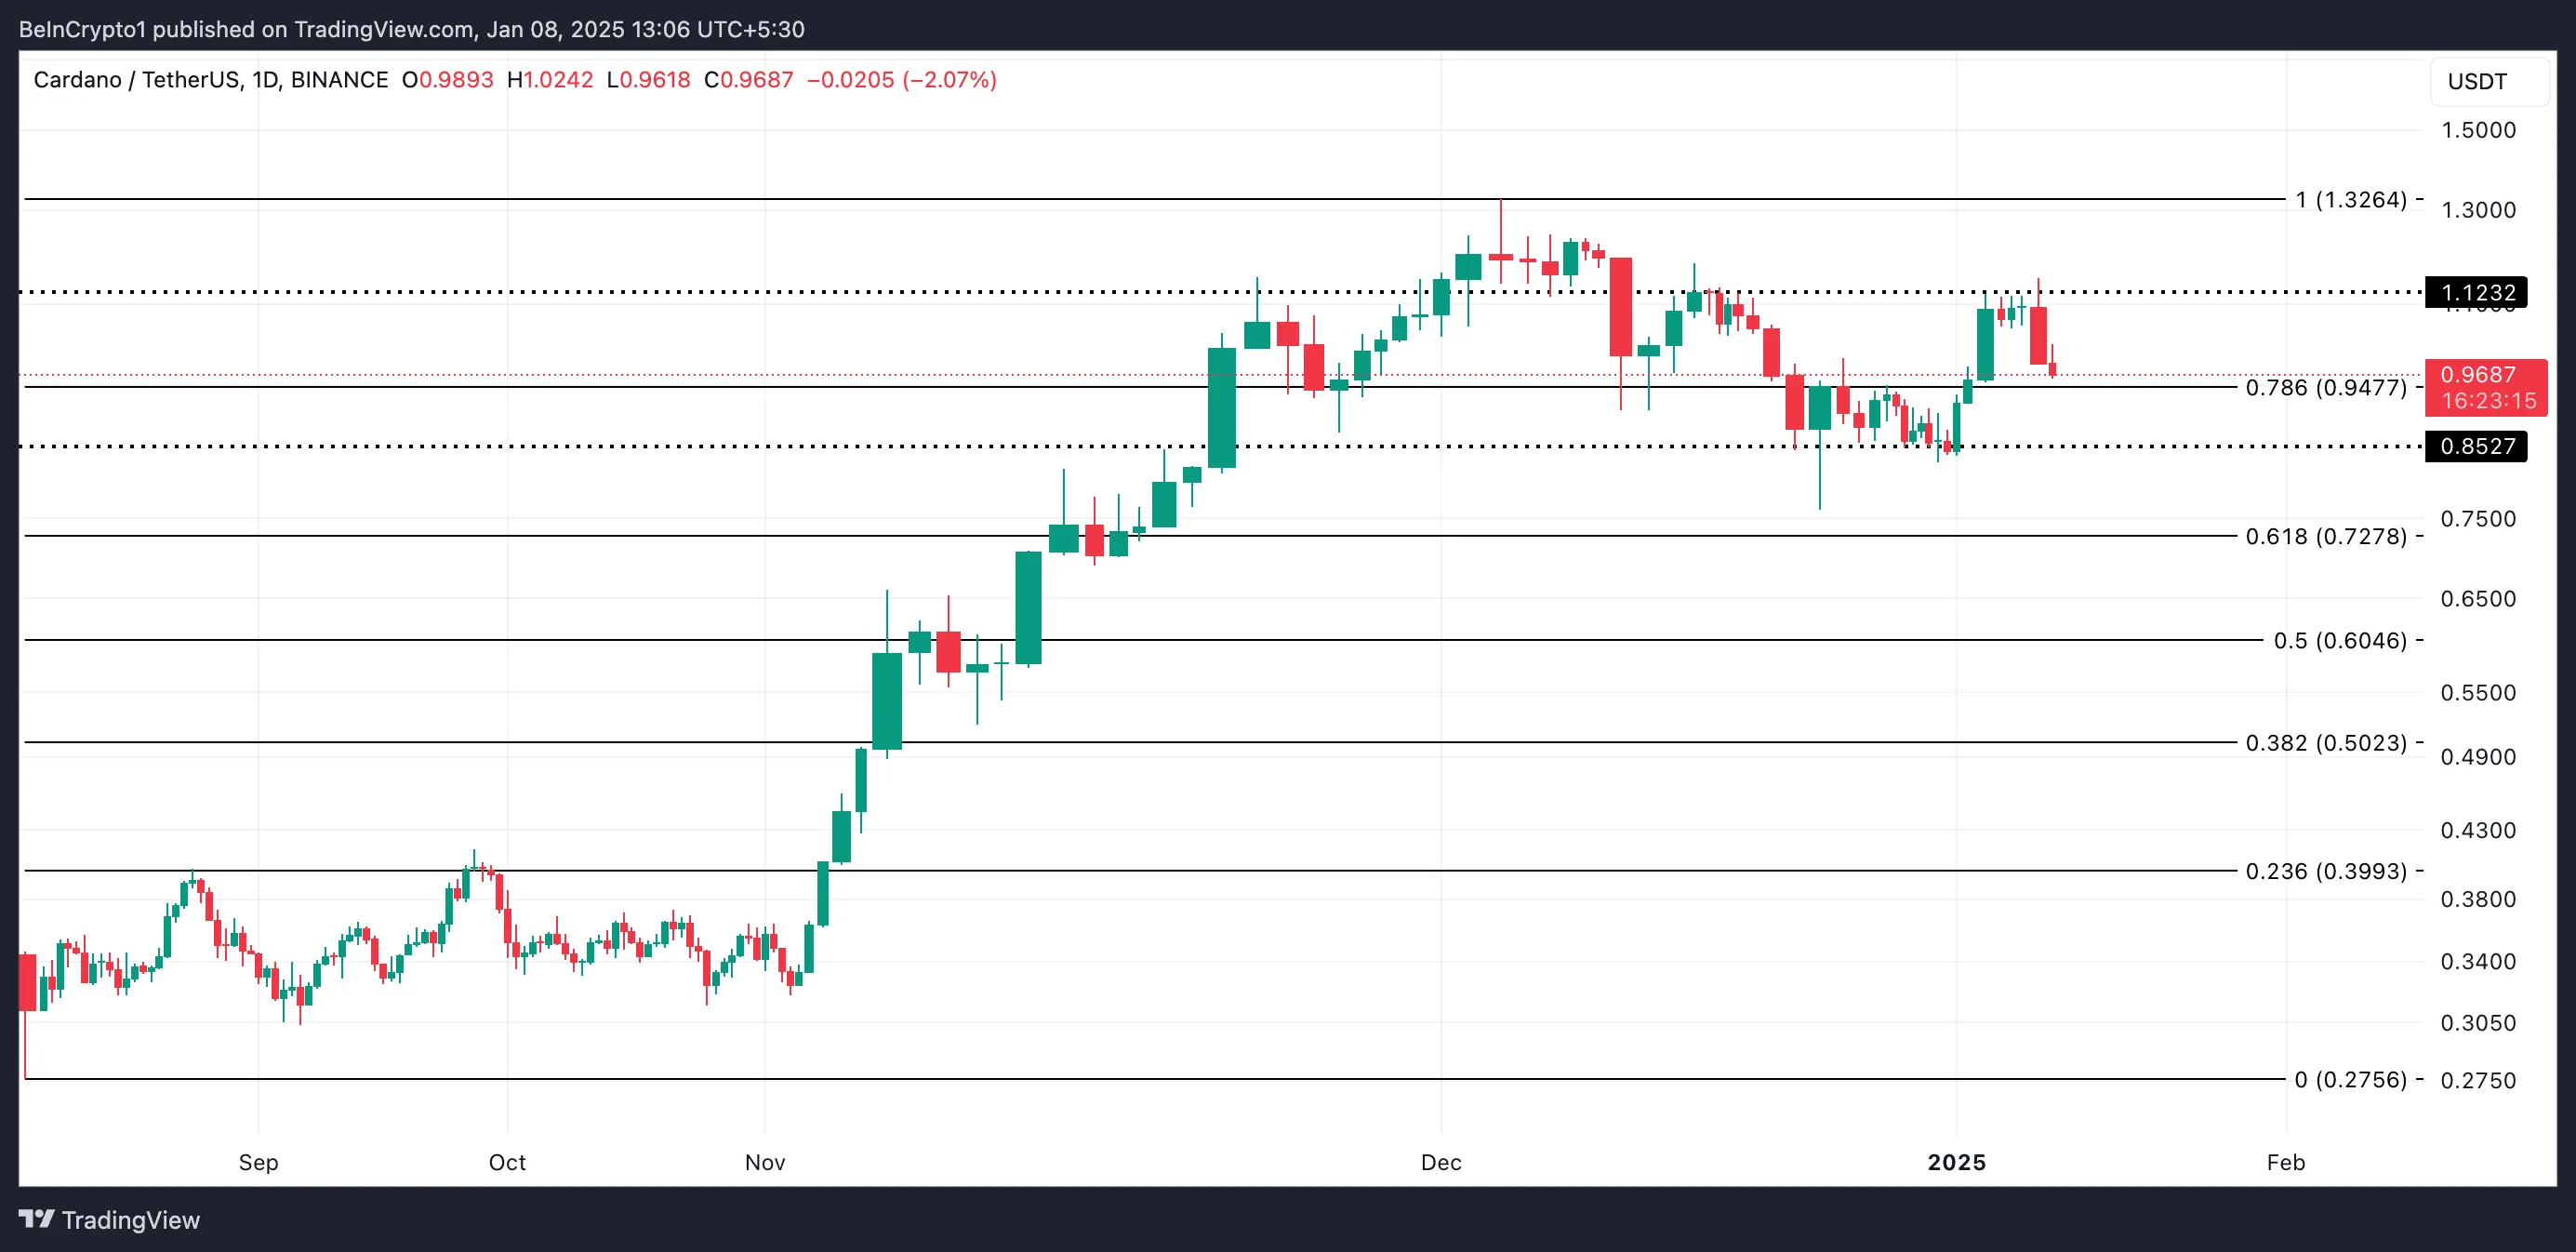Select the 0.8527 price level label
Viewport: 2576px width, 1252px height.
[2477, 446]
